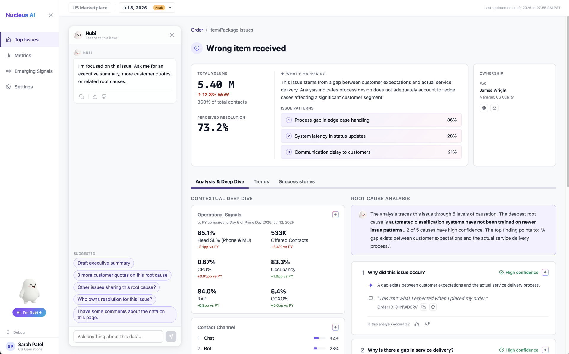Click the quote comment bubble icon
This screenshot has width=569, height=354.
point(370,298)
